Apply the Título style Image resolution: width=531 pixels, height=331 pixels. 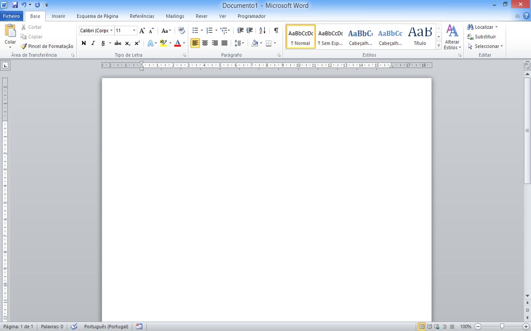(x=420, y=36)
